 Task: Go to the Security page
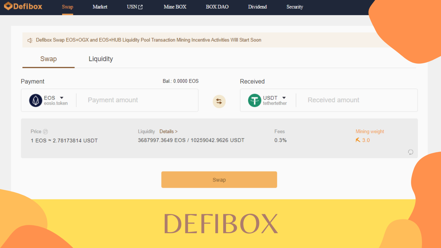point(295,7)
